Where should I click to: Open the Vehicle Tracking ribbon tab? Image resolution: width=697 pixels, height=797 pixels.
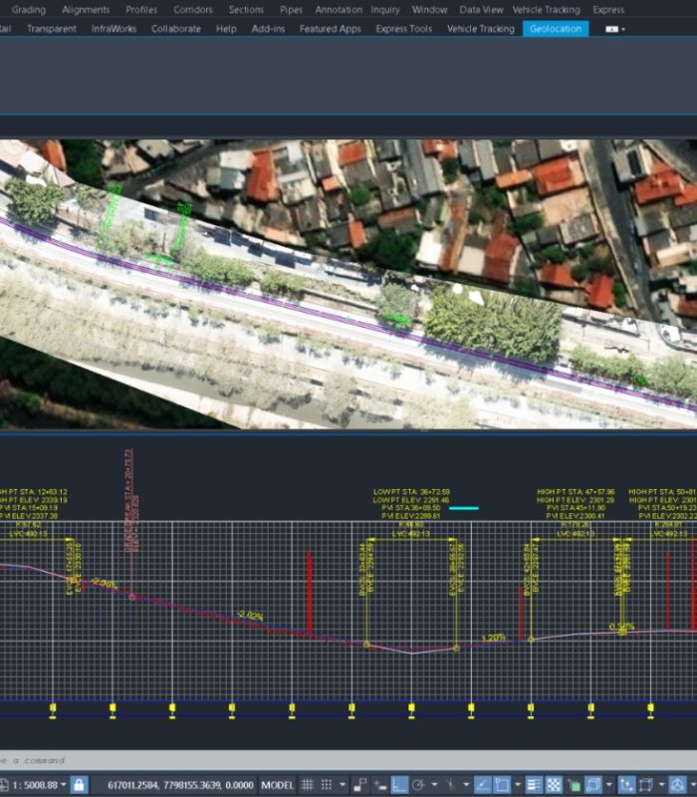click(x=480, y=29)
